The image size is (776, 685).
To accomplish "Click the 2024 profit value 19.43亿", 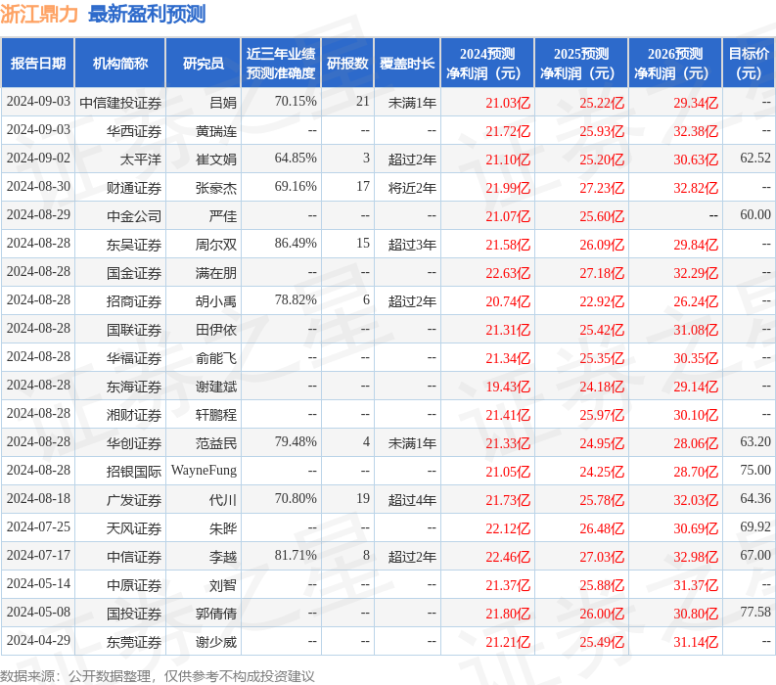I will click(508, 387).
